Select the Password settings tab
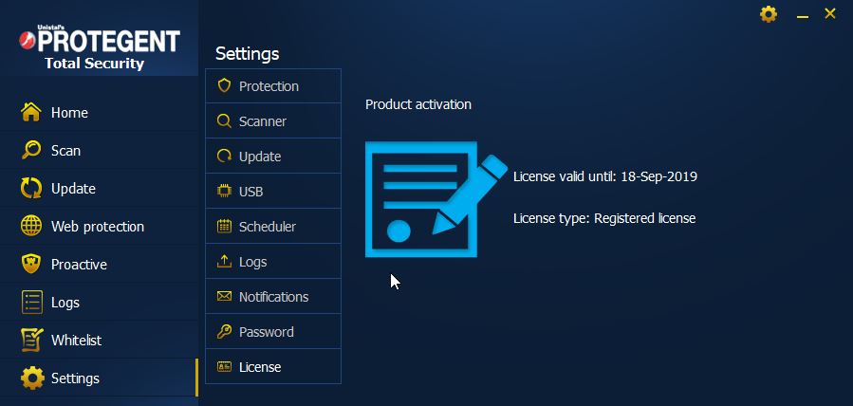The width and height of the screenshot is (853, 406). (272, 332)
